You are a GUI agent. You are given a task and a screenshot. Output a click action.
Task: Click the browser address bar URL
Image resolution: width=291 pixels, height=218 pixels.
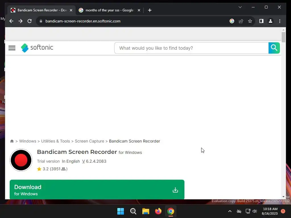[x=83, y=21]
